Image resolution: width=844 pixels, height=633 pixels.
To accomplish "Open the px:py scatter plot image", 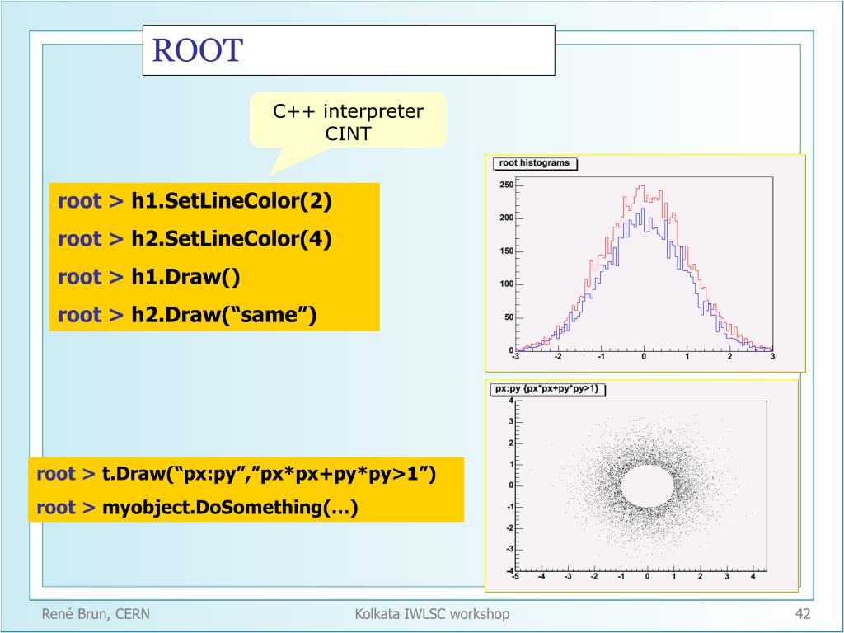I will (641, 486).
